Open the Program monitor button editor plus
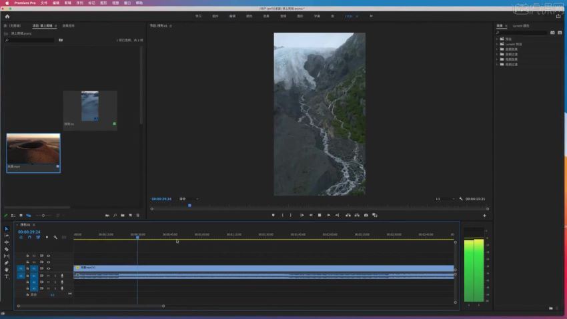The height and width of the screenshot is (319, 567). [x=484, y=216]
